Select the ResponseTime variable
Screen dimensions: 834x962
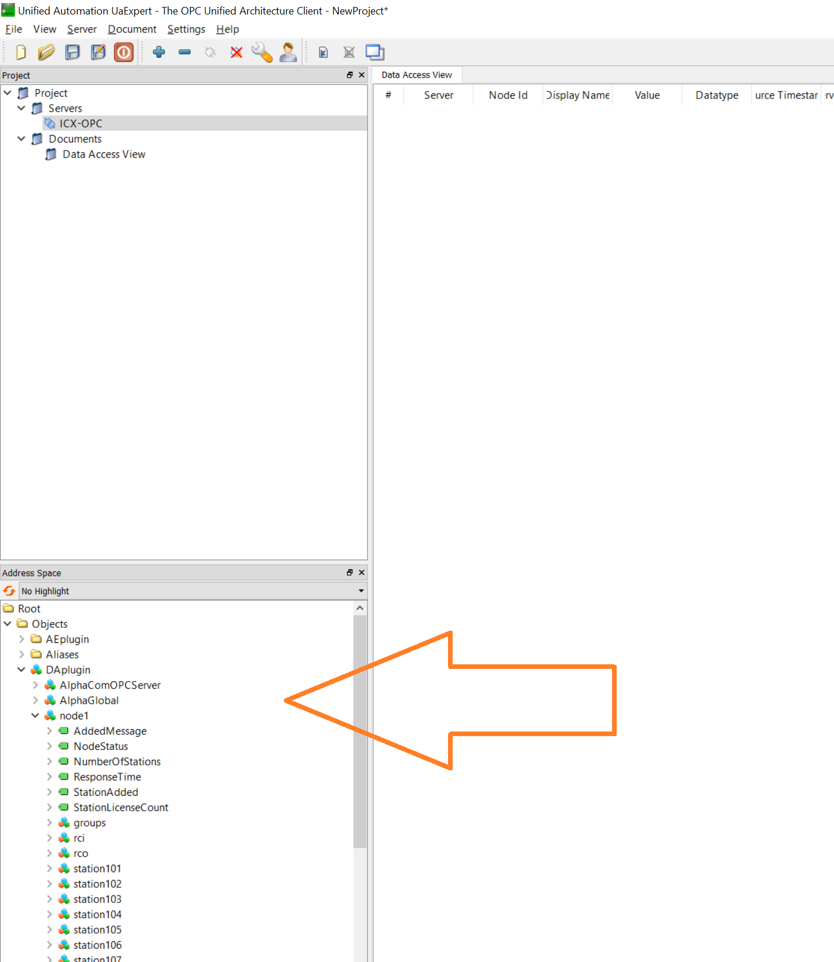pyautogui.click(x=107, y=777)
